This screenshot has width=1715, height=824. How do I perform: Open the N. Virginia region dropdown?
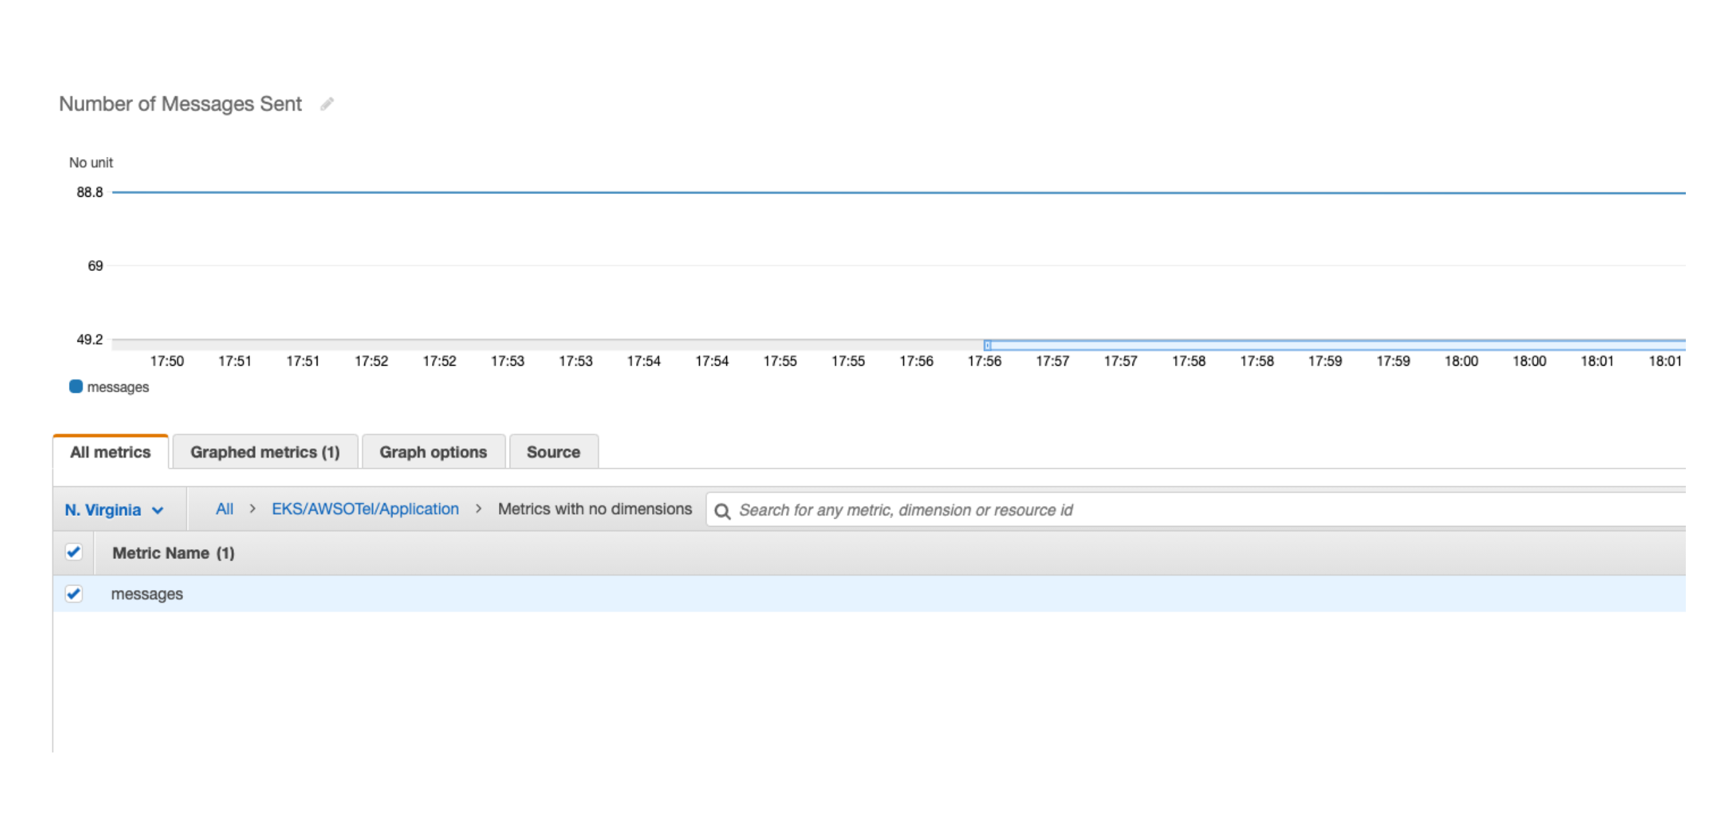click(x=114, y=510)
